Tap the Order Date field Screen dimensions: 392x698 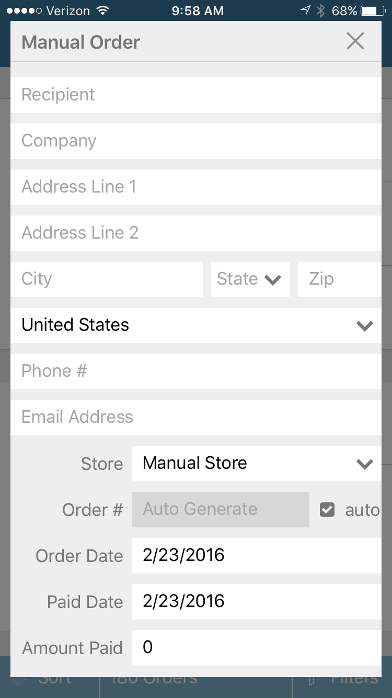256,556
